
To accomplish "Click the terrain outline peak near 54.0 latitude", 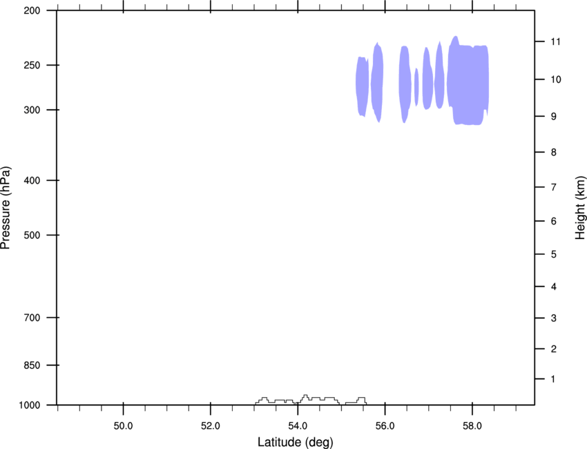I will (x=305, y=397).
